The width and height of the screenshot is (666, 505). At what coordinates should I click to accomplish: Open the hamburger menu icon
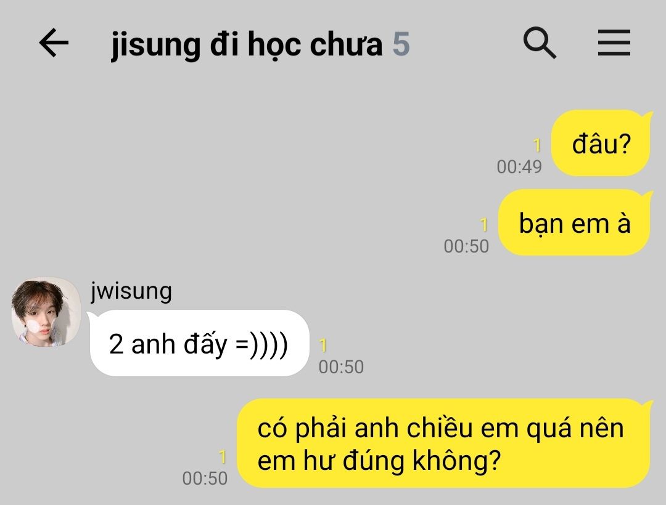(x=614, y=42)
